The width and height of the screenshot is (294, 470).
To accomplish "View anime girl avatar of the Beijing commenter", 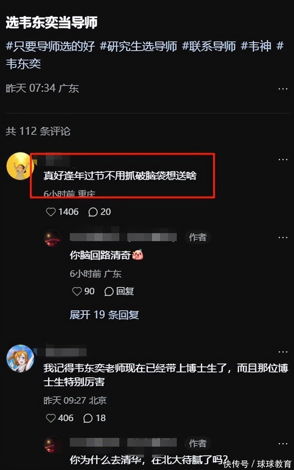I will (20, 359).
